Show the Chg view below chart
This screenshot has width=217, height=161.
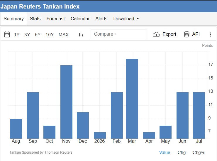pyautogui.click(x=182, y=152)
